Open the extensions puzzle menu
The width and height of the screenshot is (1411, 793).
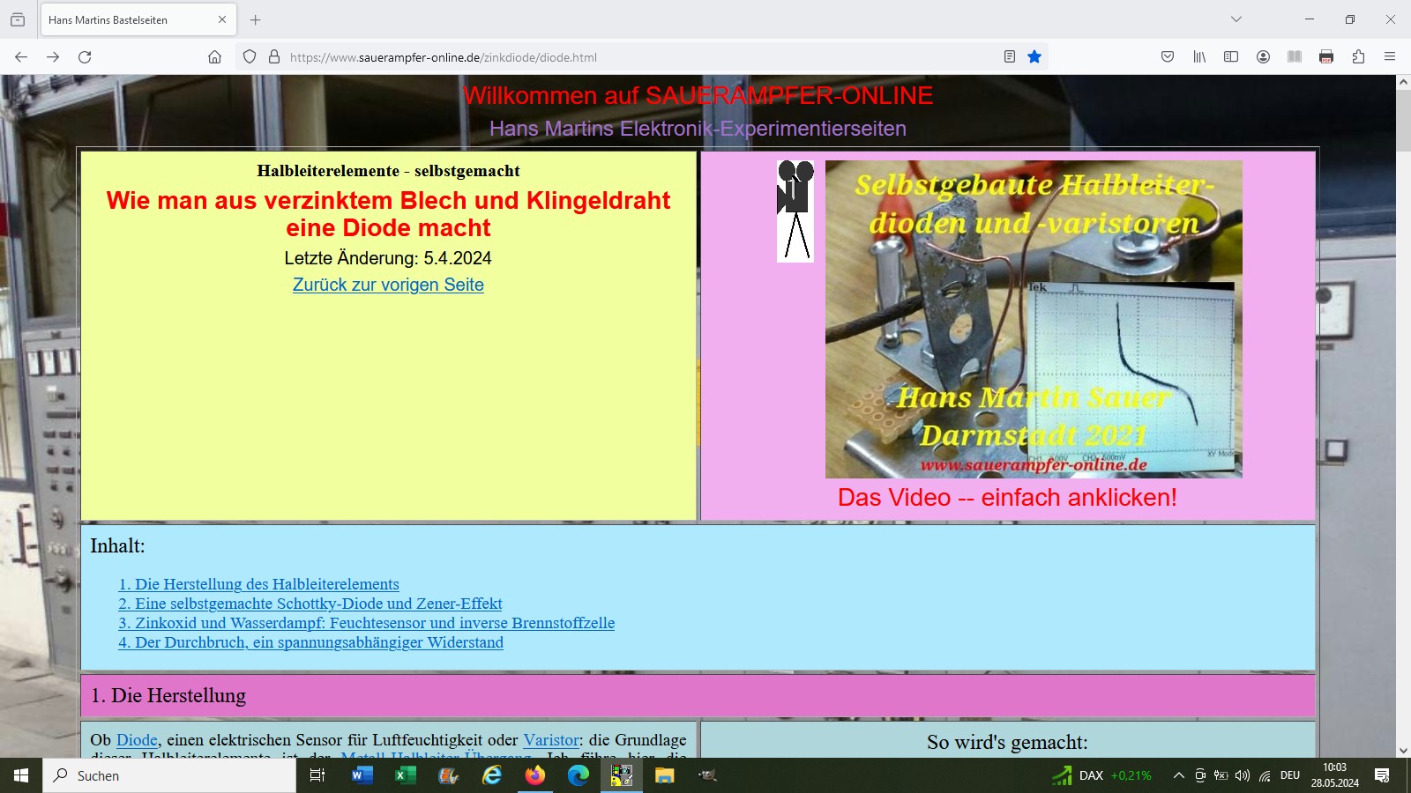pyautogui.click(x=1358, y=56)
